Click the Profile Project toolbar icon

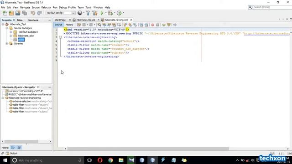pos(119,13)
